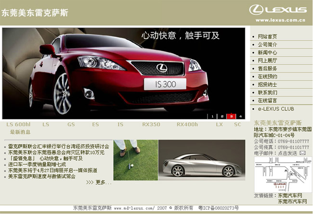Click the Lexus logo in the header
Image resolution: width=313 pixels, height=214 pixels.
(278, 10)
